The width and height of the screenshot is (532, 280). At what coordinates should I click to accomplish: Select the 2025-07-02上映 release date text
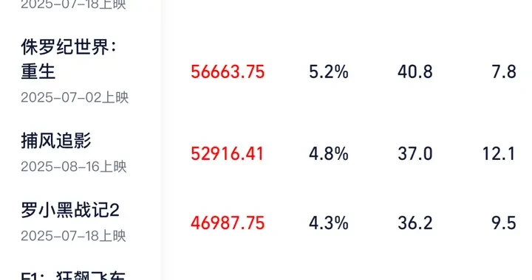click(75, 97)
